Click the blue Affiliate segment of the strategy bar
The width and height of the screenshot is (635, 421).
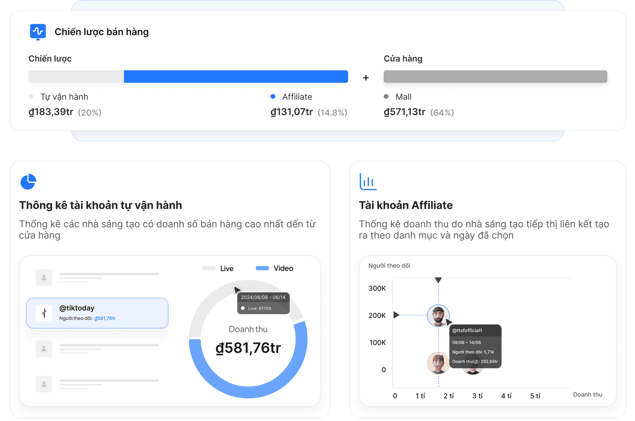click(x=236, y=77)
